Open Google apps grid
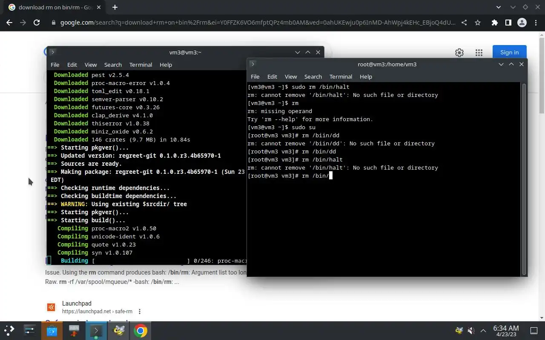The width and height of the screenshot is (545, 340). click(x=479, y=53)
